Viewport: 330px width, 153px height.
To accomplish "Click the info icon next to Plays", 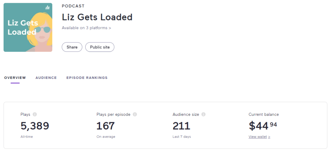I will click(35, 115).
